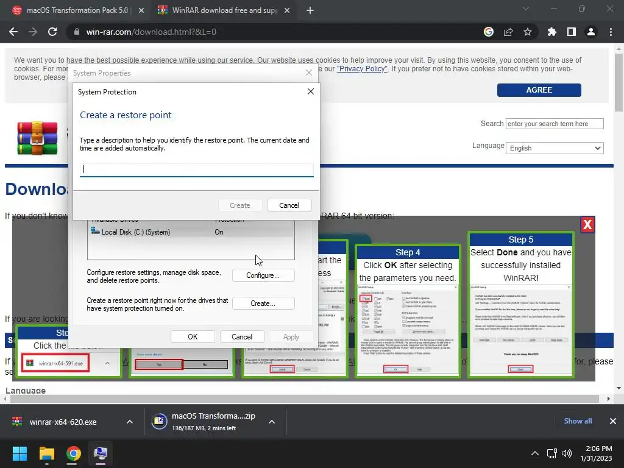Close the macOS Transformation Pack tab

click(141, 10)
